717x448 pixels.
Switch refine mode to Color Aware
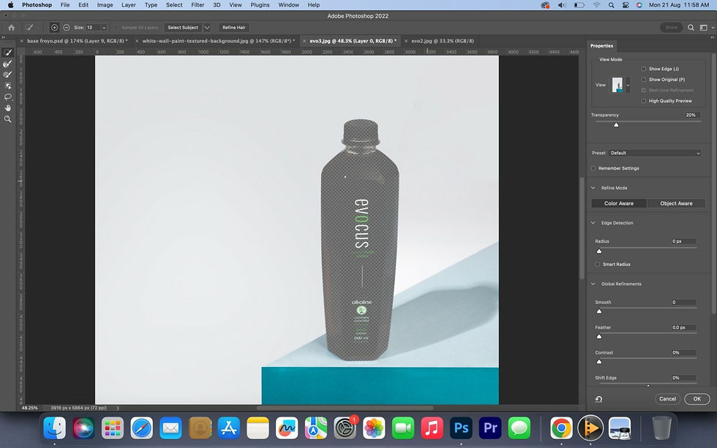pyautogui.click(x=619, y=204)
